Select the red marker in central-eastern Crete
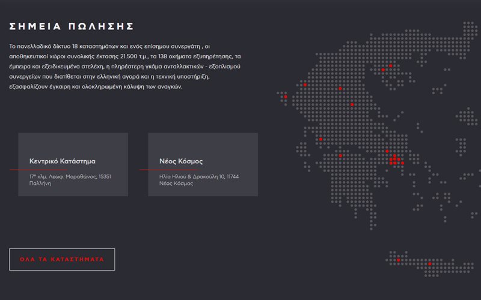Viewport: 481px width, 300px height. (429, 264)
